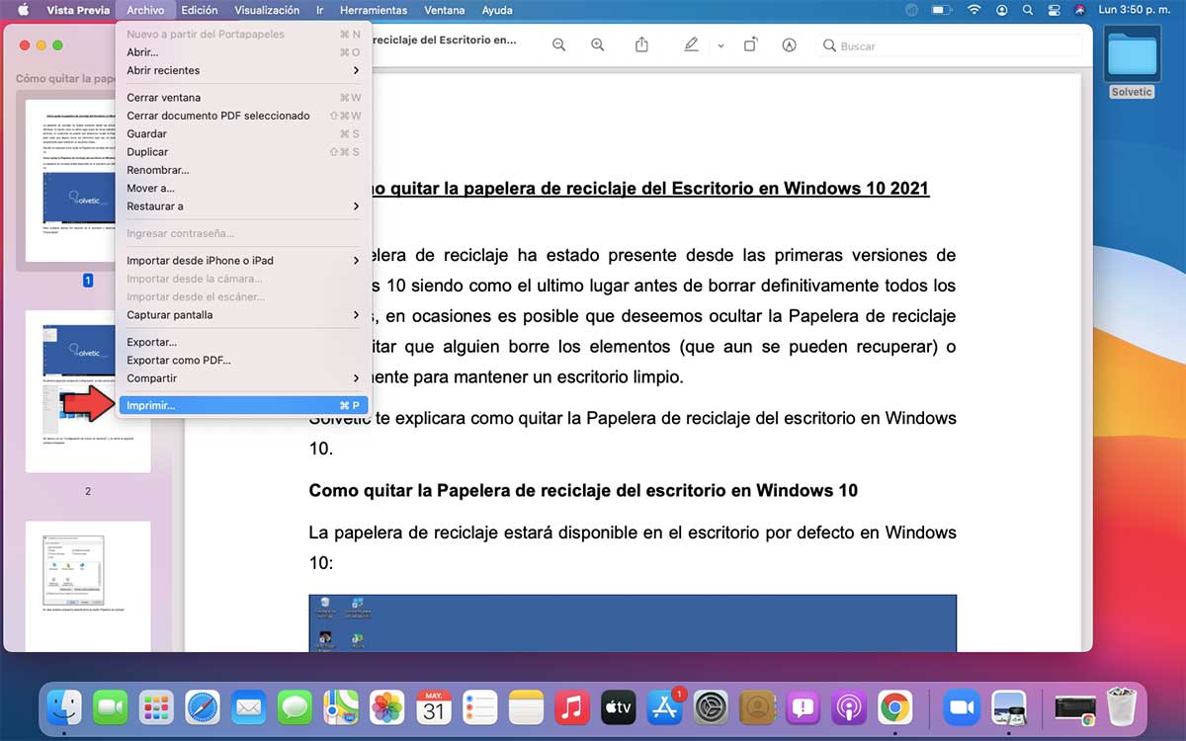1186x741 pixels.
Task: Expand the Capturar pantalla submenu
Action: tap(198, 314)
